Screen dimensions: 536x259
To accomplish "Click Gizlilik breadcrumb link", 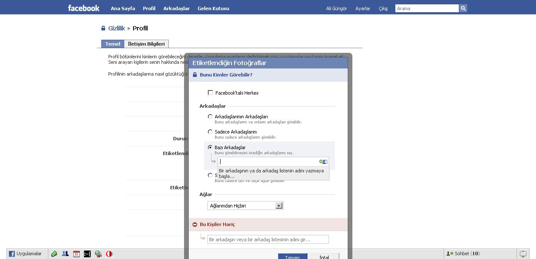I will coord(117,28).
